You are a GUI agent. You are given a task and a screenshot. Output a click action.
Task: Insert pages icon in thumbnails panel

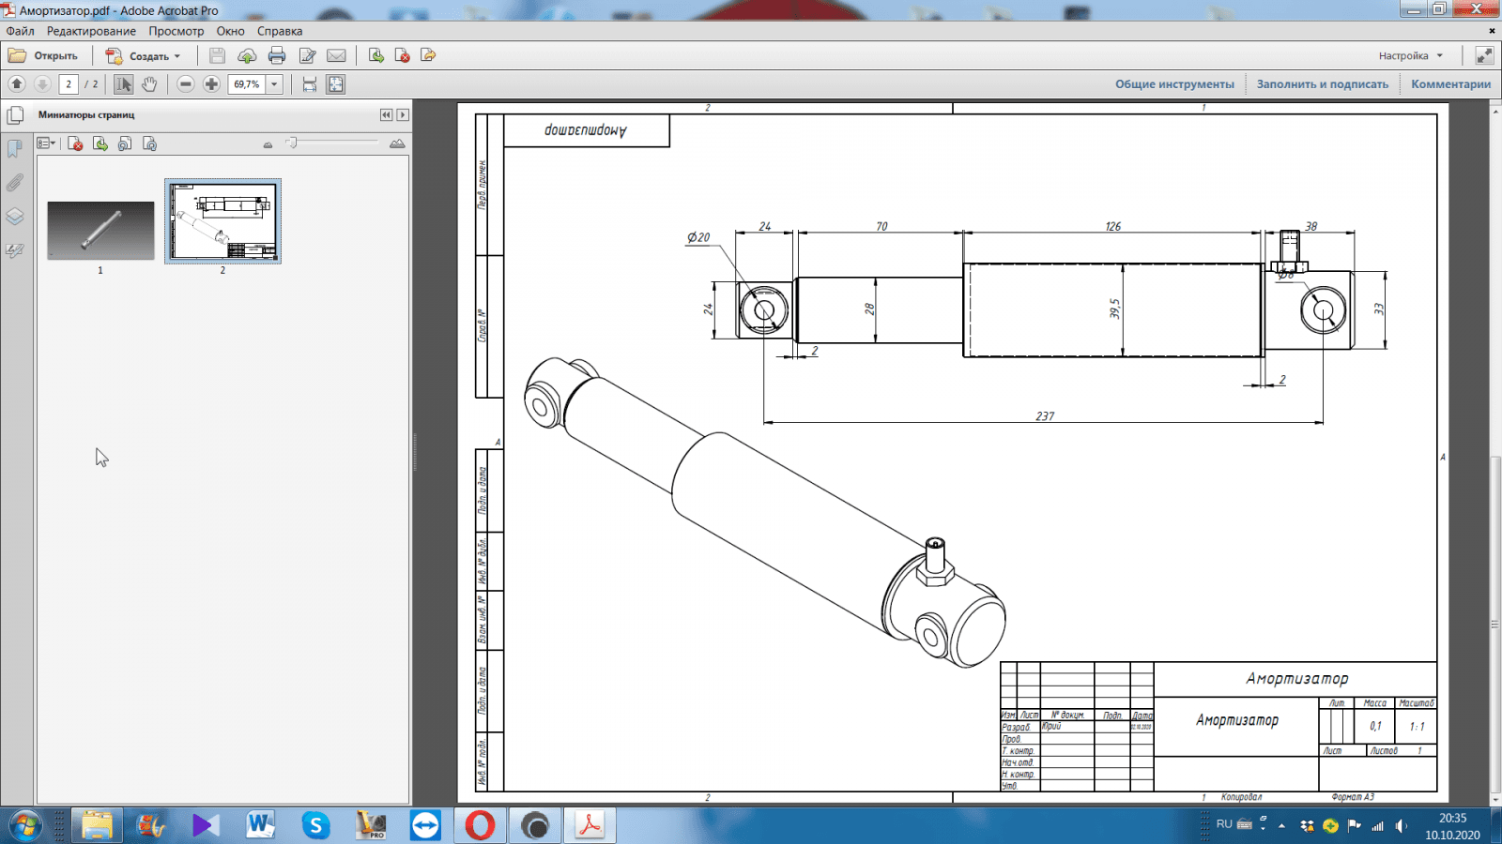100,143
